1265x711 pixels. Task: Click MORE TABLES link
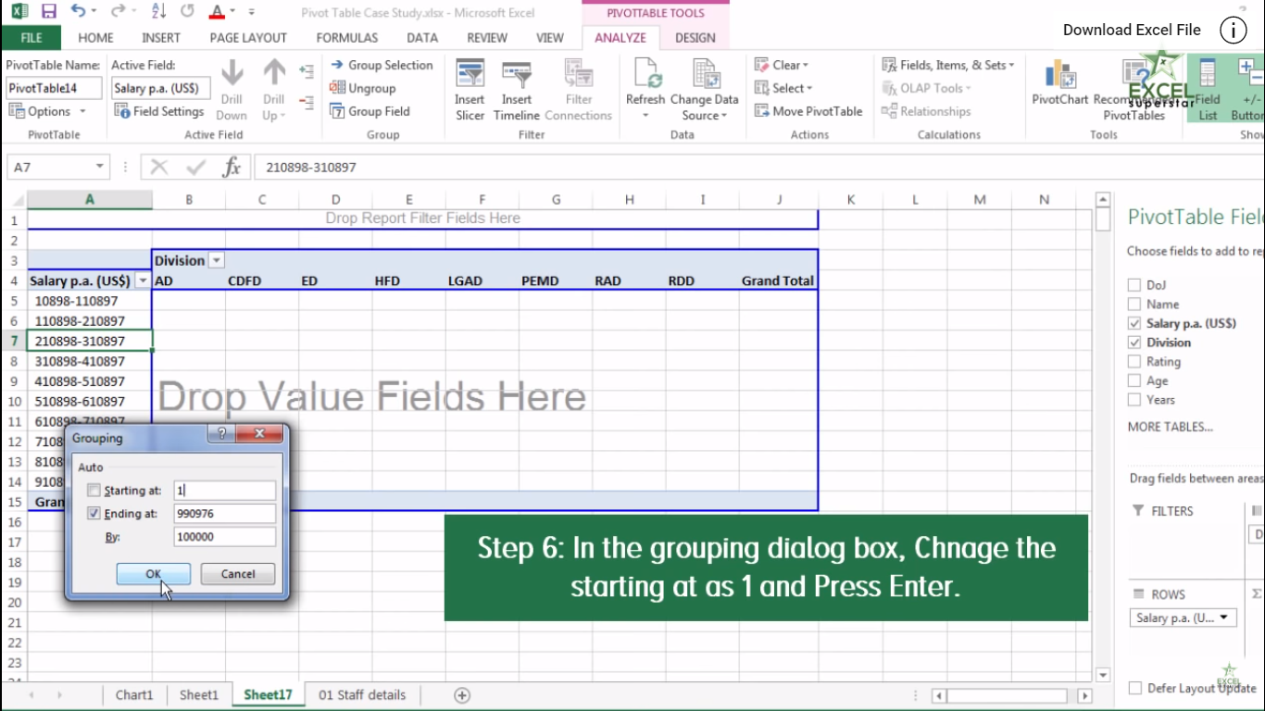click(1171, 427)
